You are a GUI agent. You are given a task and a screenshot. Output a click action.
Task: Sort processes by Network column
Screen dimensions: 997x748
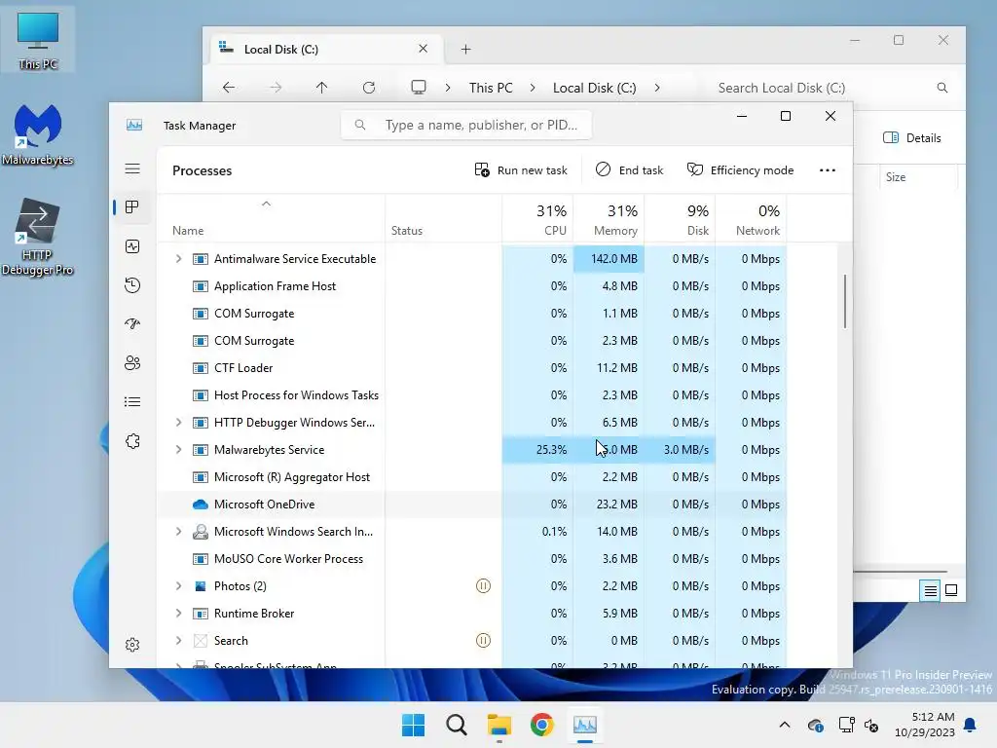(751, 219)
